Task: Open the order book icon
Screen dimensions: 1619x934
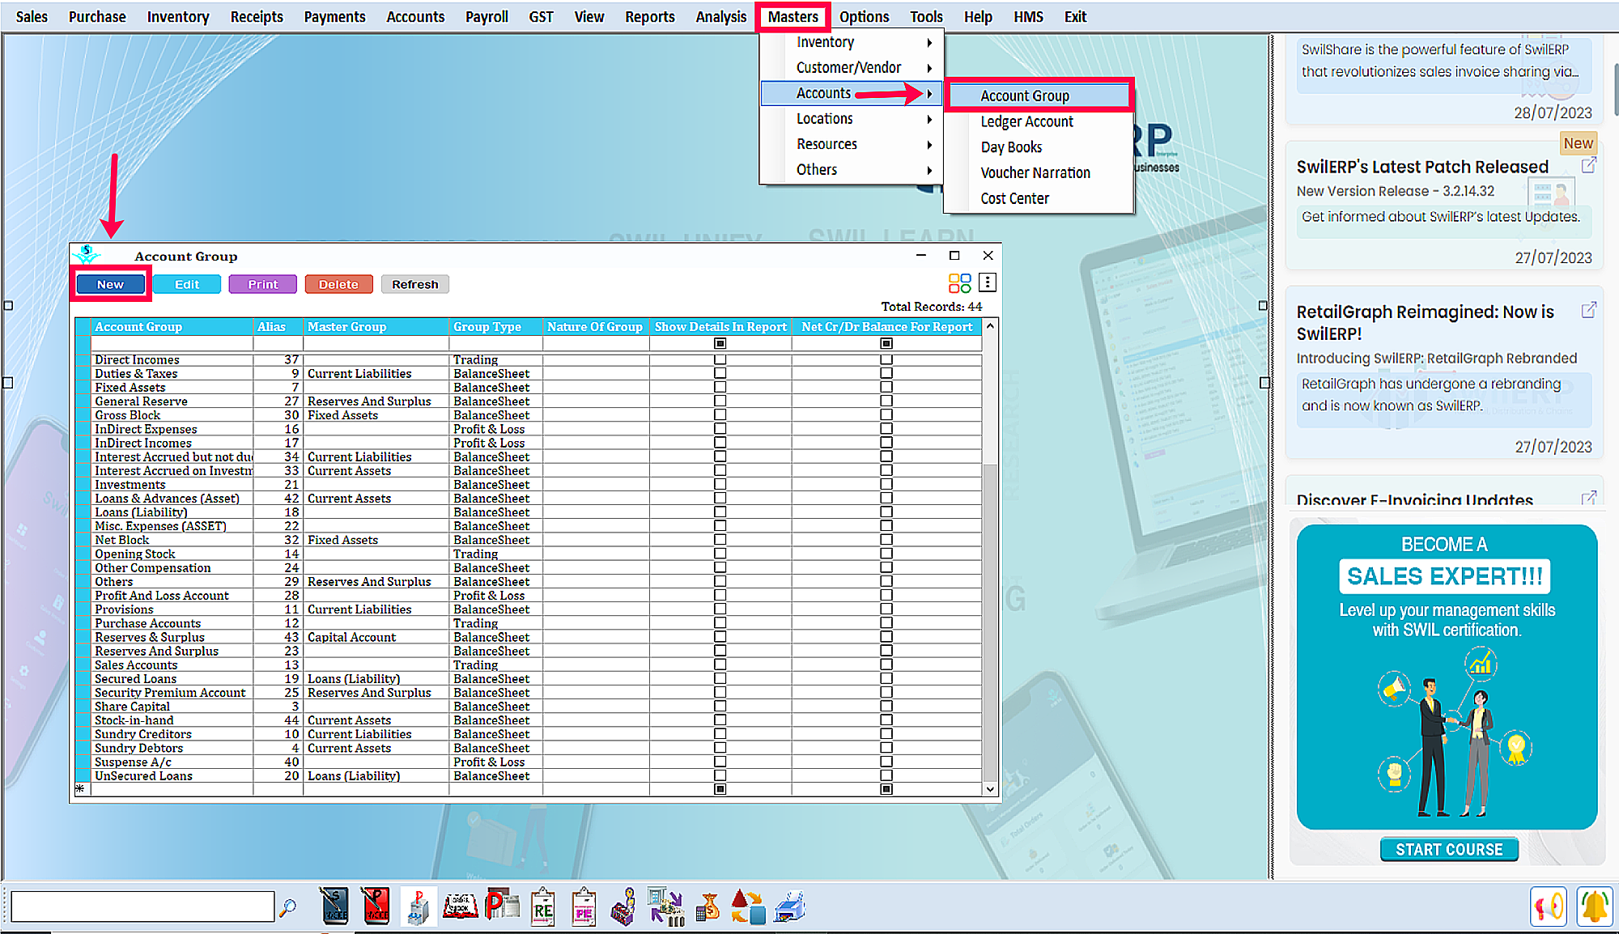Action: (x=460, y=906)
